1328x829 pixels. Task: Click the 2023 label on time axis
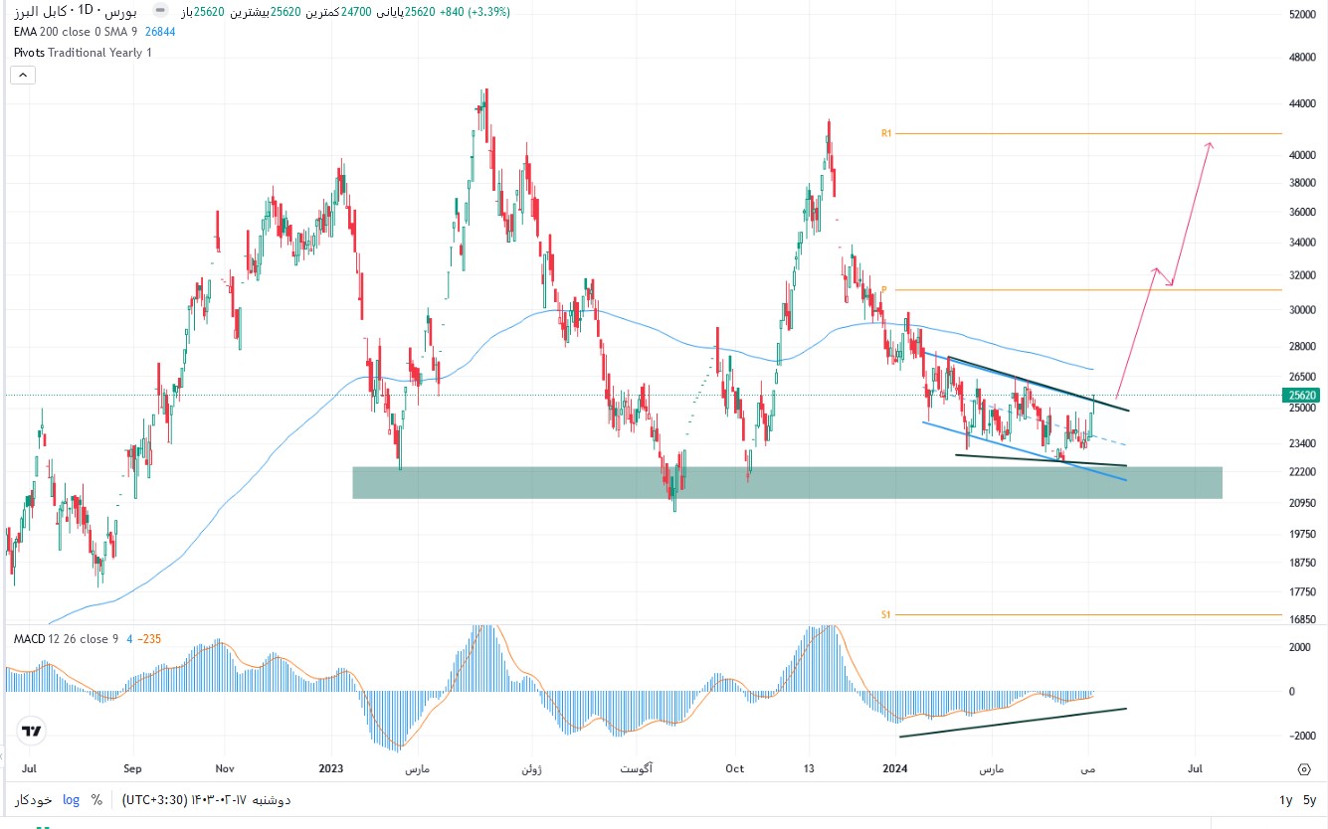(331, 769)
